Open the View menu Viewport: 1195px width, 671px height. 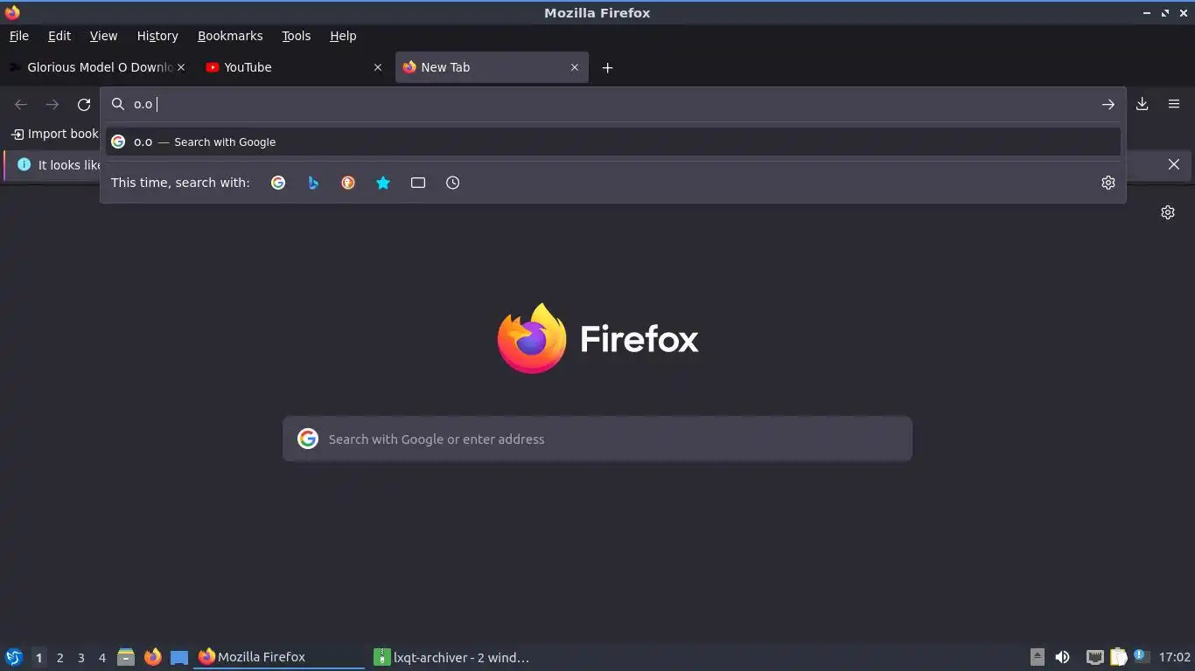pos(103,36)
